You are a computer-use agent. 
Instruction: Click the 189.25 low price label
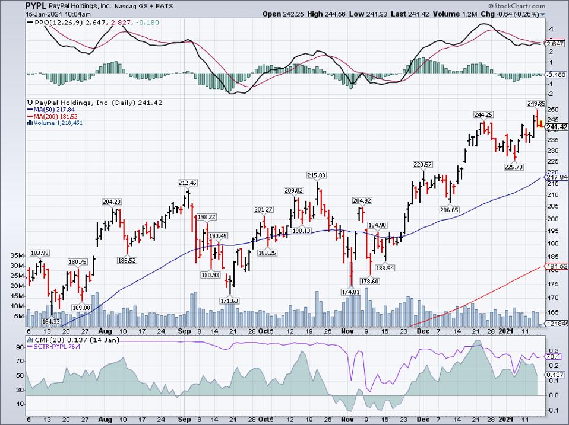[x=267, y=253]
